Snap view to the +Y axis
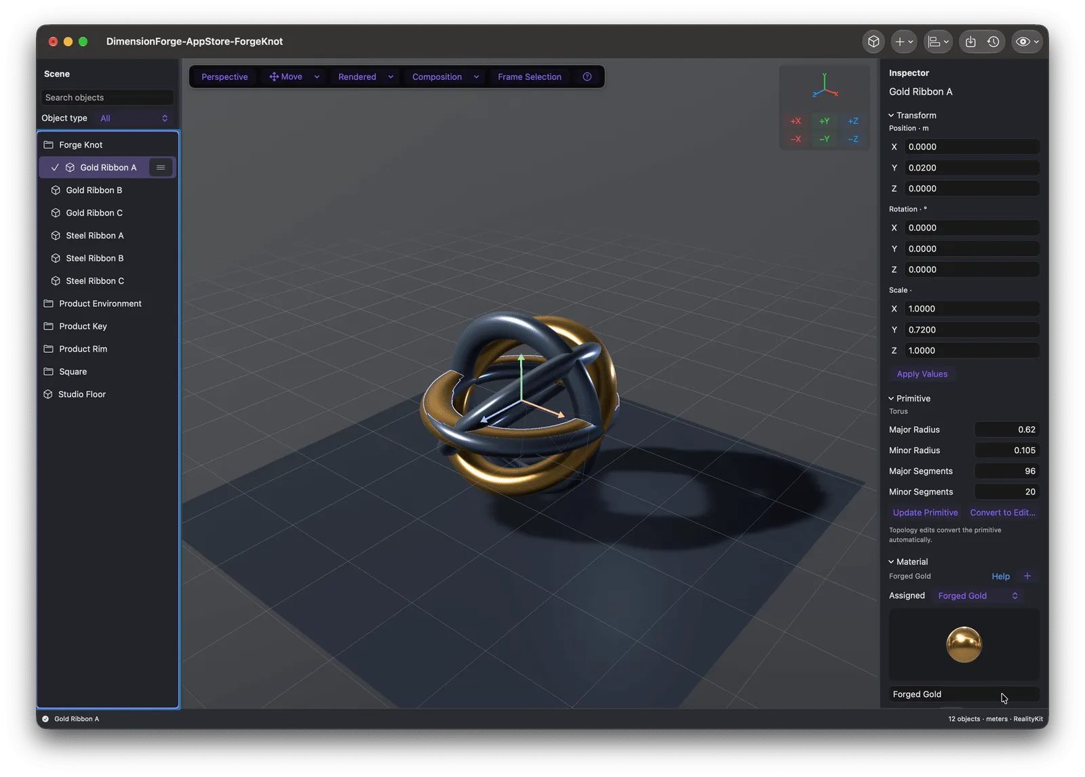 tap(824, 121)
